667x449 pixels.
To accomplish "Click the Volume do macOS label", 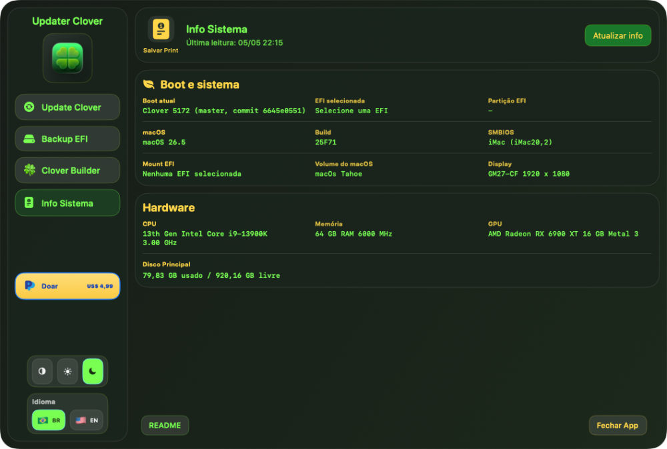I will [344, 163].
